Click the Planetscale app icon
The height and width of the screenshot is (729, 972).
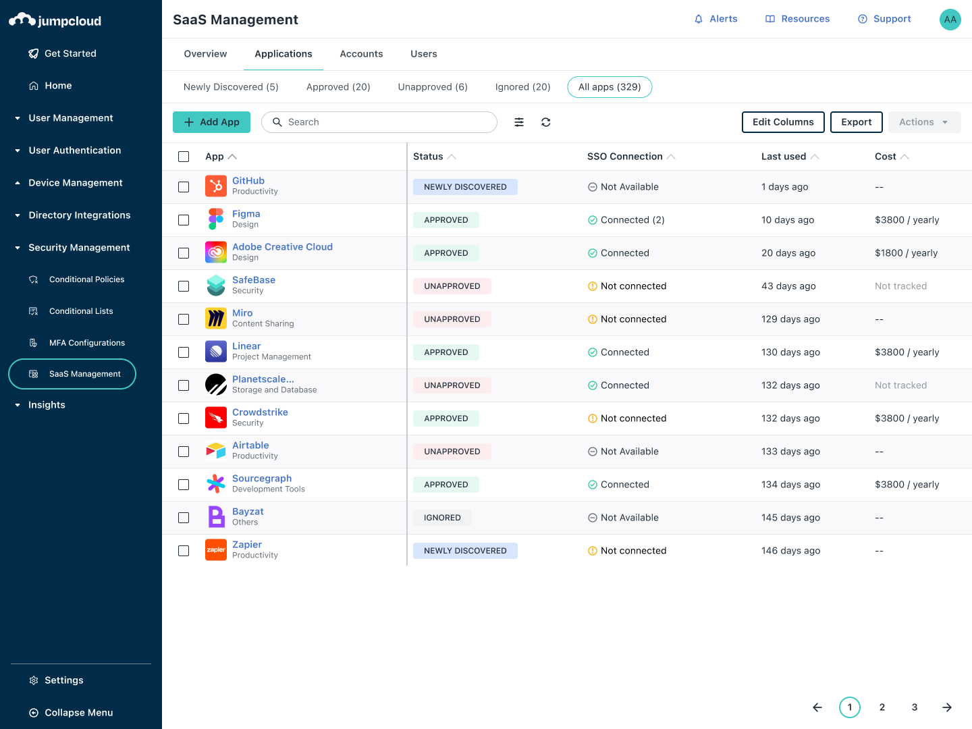216,385
